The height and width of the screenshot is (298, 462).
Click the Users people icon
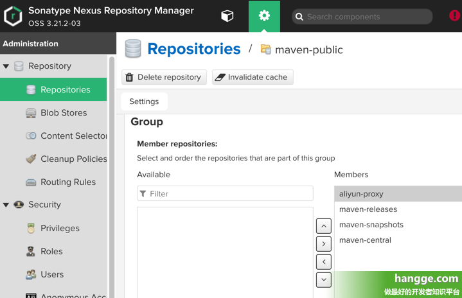[x=31, y=274]
